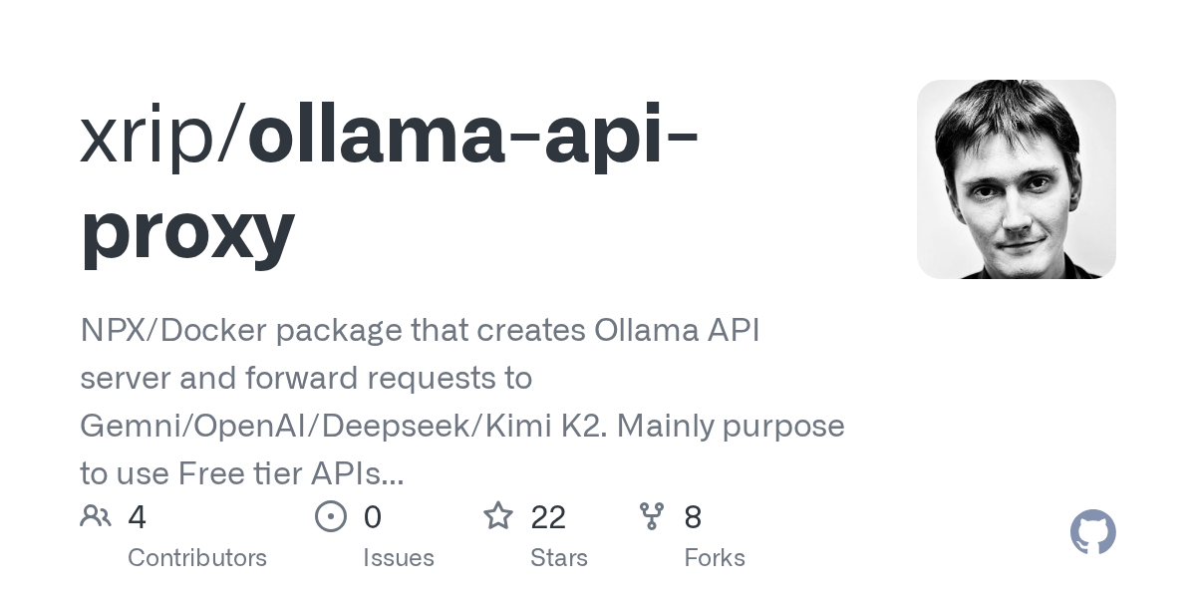This screenshot has width=1196, height=598.
Task: Open the GitHub Octocat logo
Action: (1092, 533)
